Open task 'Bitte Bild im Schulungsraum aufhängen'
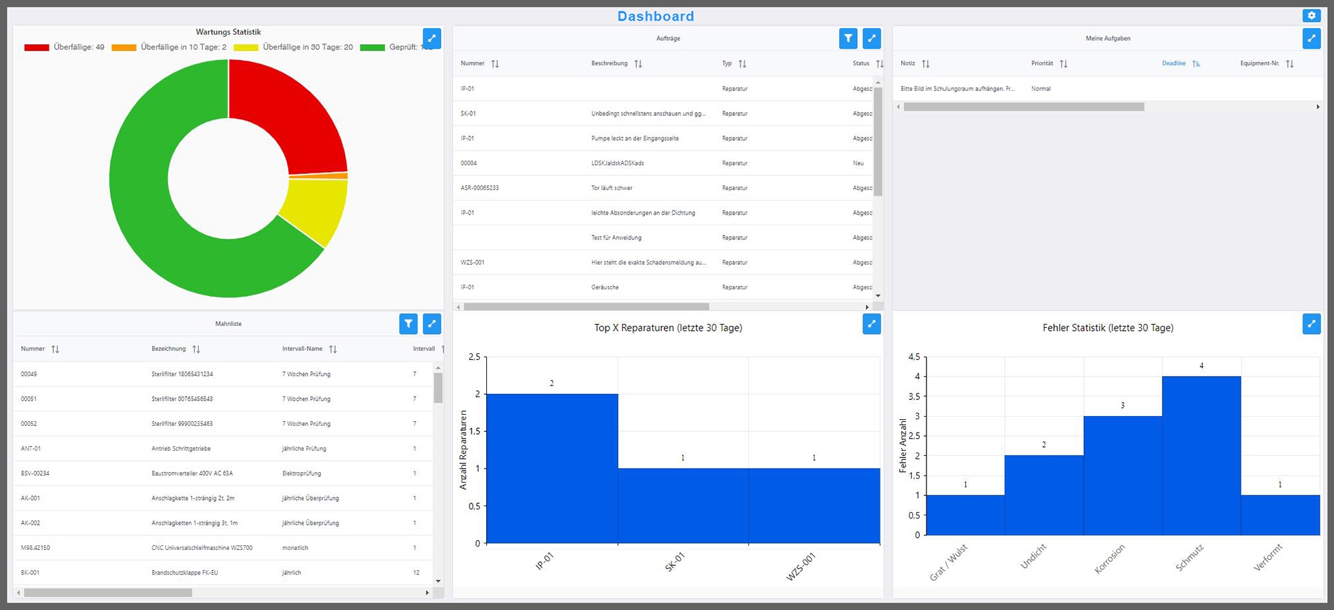Viewport: 1334px width, 610px height. (1107, 89)
